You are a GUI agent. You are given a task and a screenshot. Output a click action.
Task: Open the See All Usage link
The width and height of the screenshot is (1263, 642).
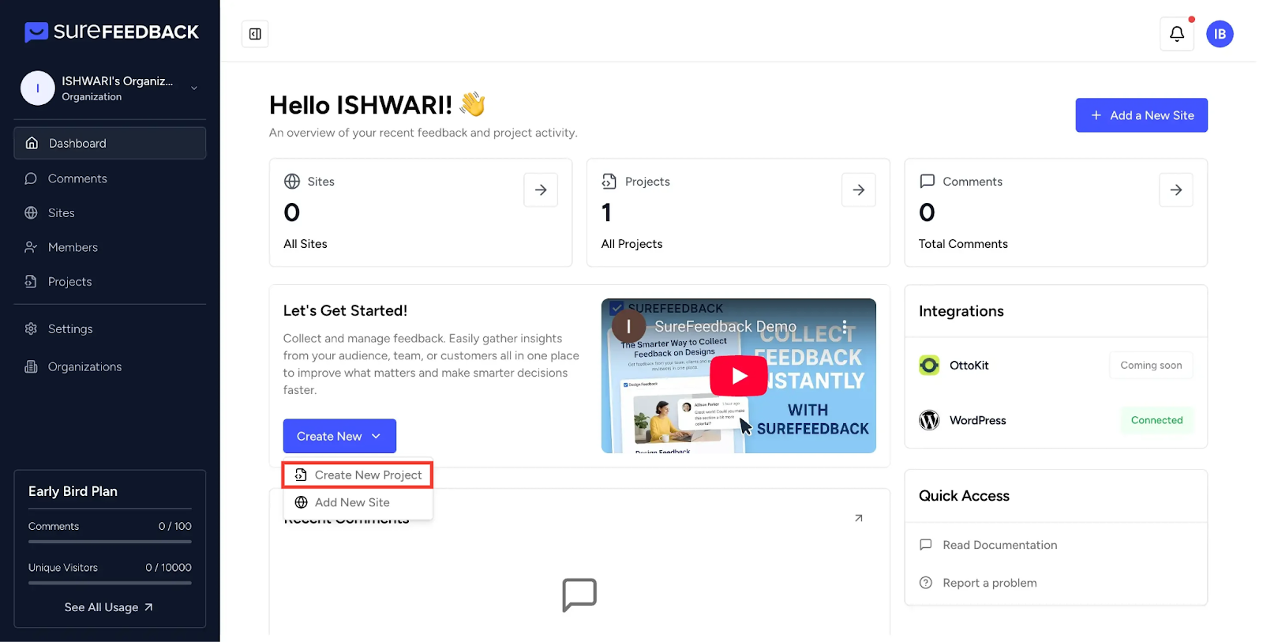(x=109, y=607)
